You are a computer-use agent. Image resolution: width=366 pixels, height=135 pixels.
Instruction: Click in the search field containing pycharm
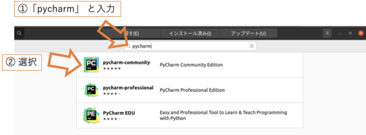pos(190,46)
